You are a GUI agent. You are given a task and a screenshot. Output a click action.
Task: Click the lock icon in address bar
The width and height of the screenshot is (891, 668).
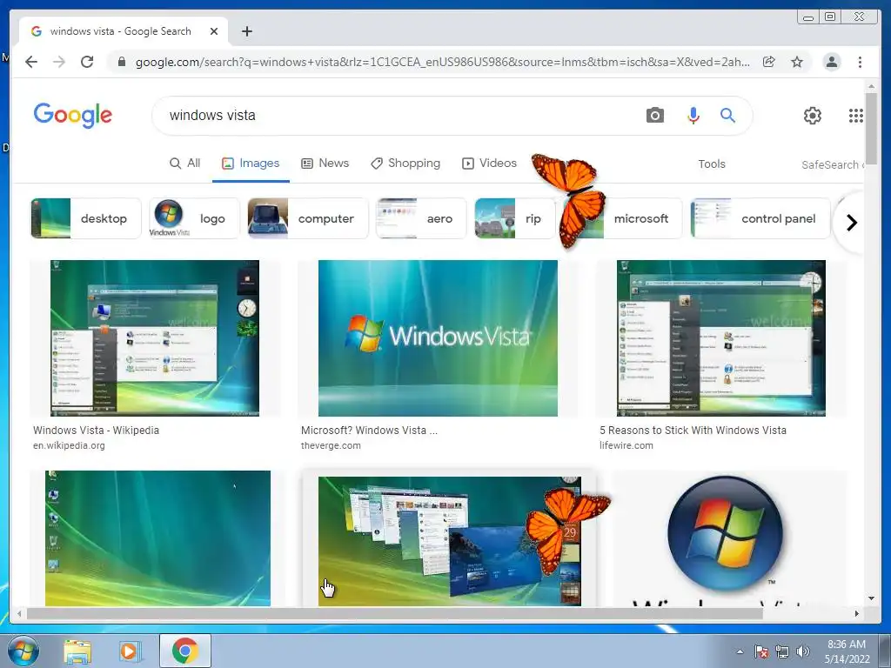coord(122,62)
